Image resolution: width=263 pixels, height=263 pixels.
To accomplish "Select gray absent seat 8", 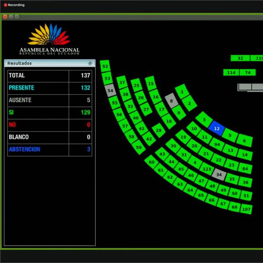I will [x=171, y=101].
